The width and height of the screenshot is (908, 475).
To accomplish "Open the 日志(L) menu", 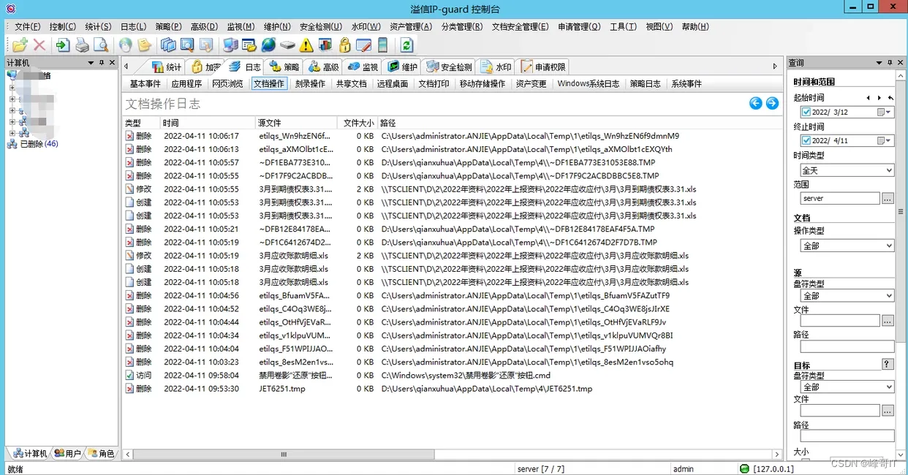I will click(x=133, y=26).
